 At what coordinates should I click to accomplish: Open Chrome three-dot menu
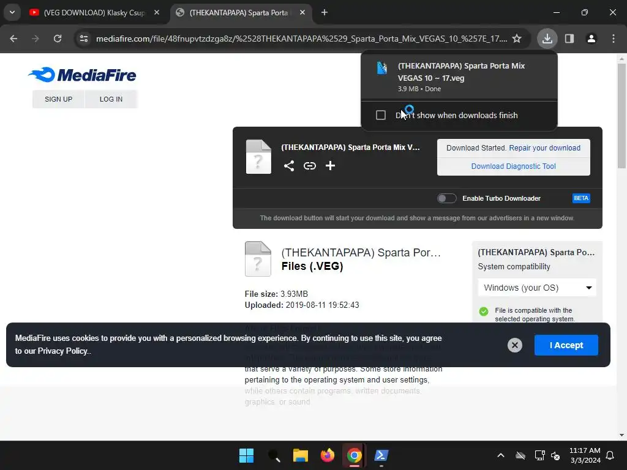coord(614,39)
